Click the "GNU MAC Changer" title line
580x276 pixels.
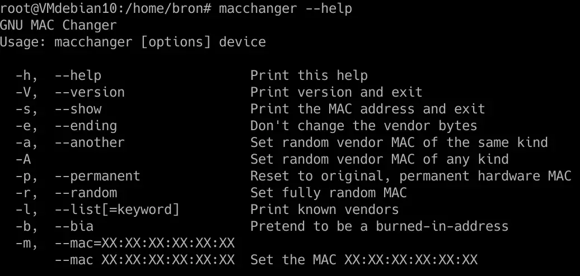[x=58, y=25]
